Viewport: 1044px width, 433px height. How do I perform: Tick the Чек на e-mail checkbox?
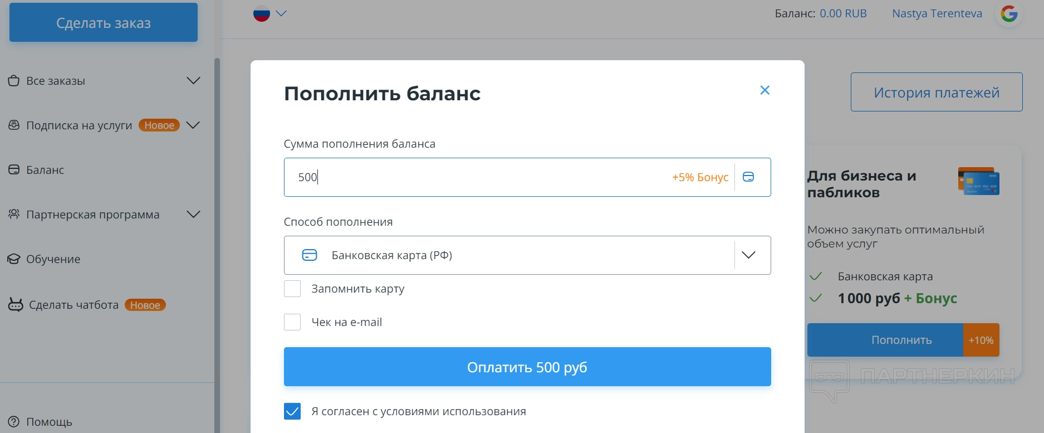pos(292,322)
